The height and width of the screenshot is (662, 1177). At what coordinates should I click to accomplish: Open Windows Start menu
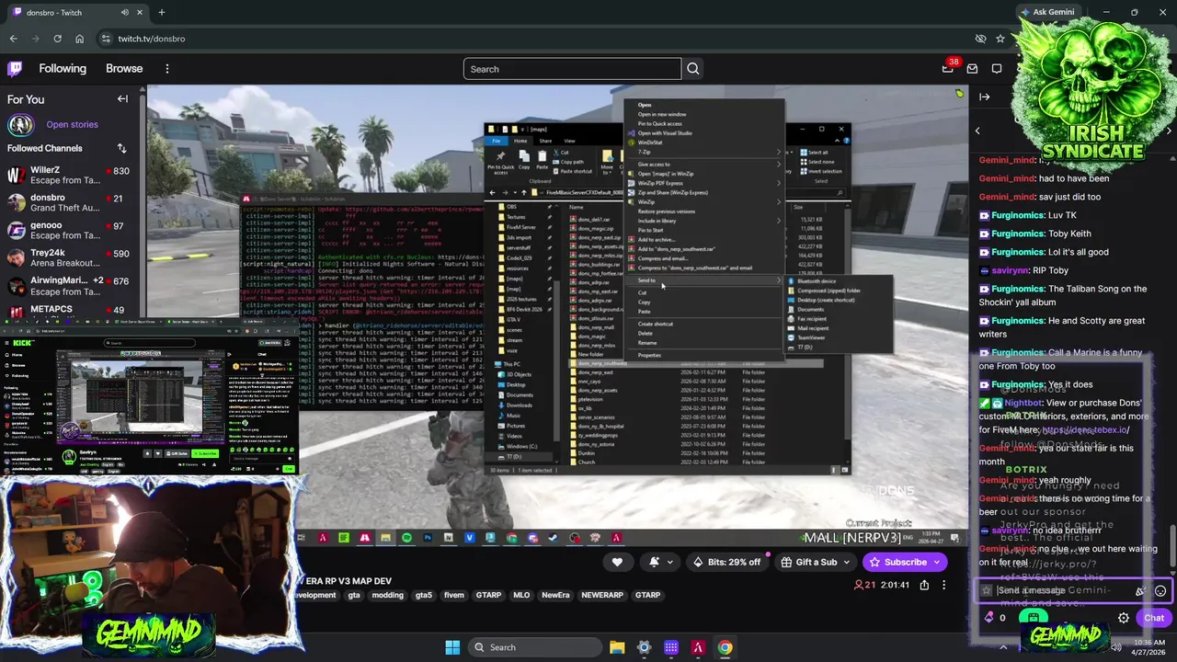[452, 647]
